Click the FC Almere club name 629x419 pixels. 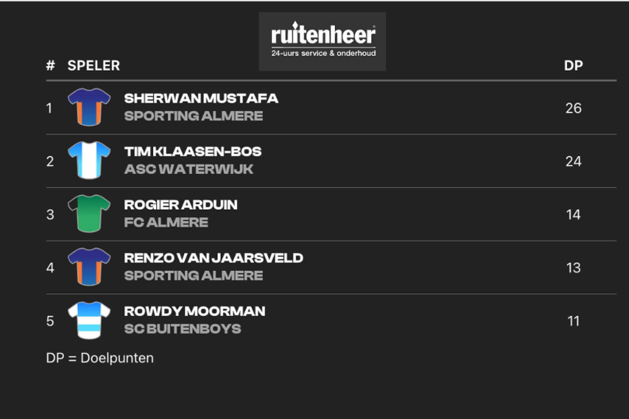[166, 222]
